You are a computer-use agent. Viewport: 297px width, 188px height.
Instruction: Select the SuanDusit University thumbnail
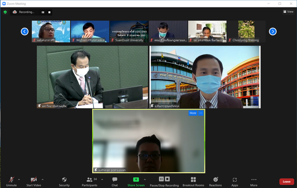click(x=129, y=32)
